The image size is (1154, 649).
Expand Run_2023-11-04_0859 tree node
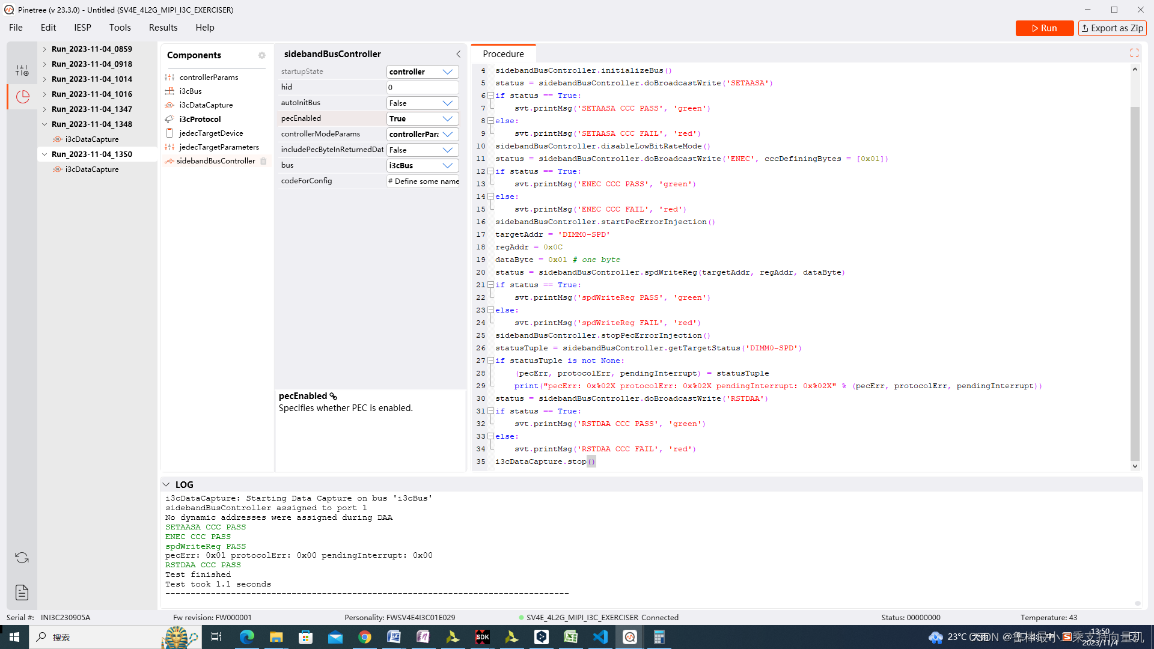(x=44, y=49)
